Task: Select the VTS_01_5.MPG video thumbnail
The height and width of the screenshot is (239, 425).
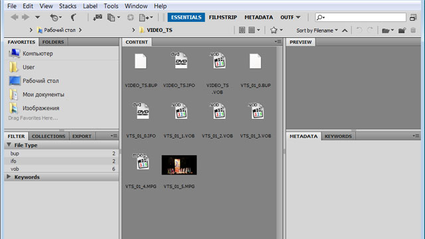Action: [x=179, y=165]
